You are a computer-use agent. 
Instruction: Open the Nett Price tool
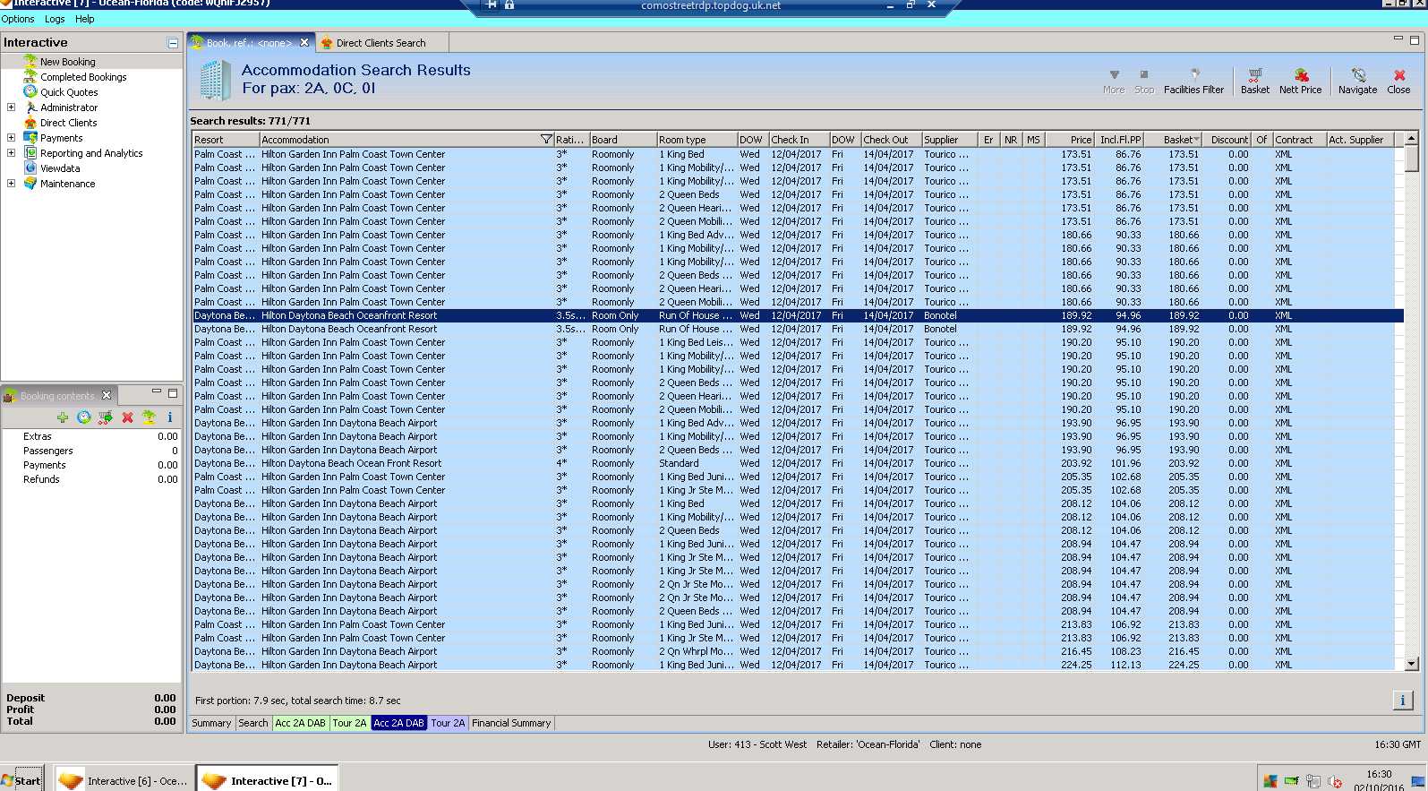1300,81
